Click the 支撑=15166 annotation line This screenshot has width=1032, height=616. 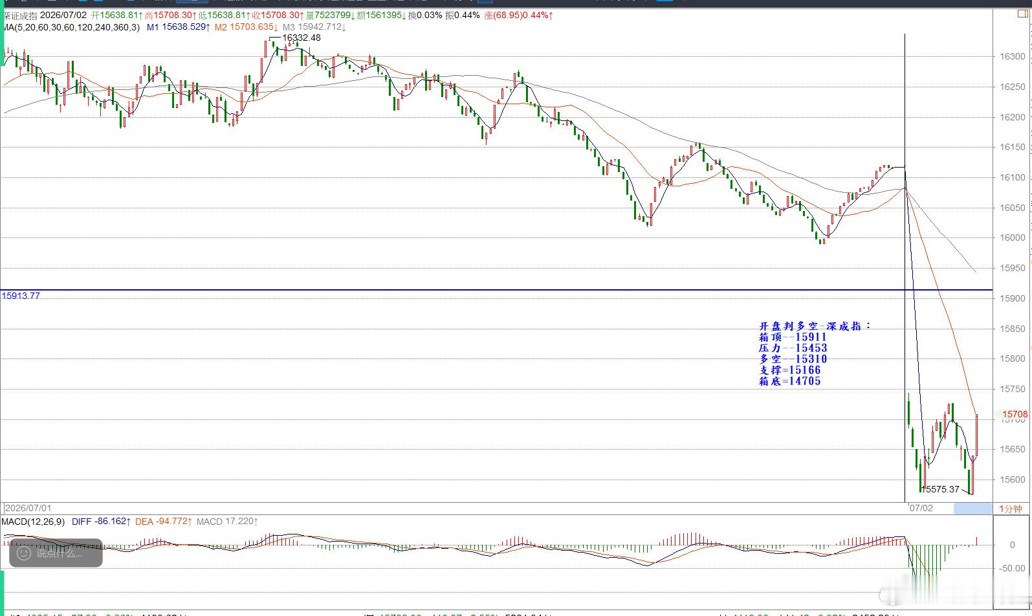point(789,370)
